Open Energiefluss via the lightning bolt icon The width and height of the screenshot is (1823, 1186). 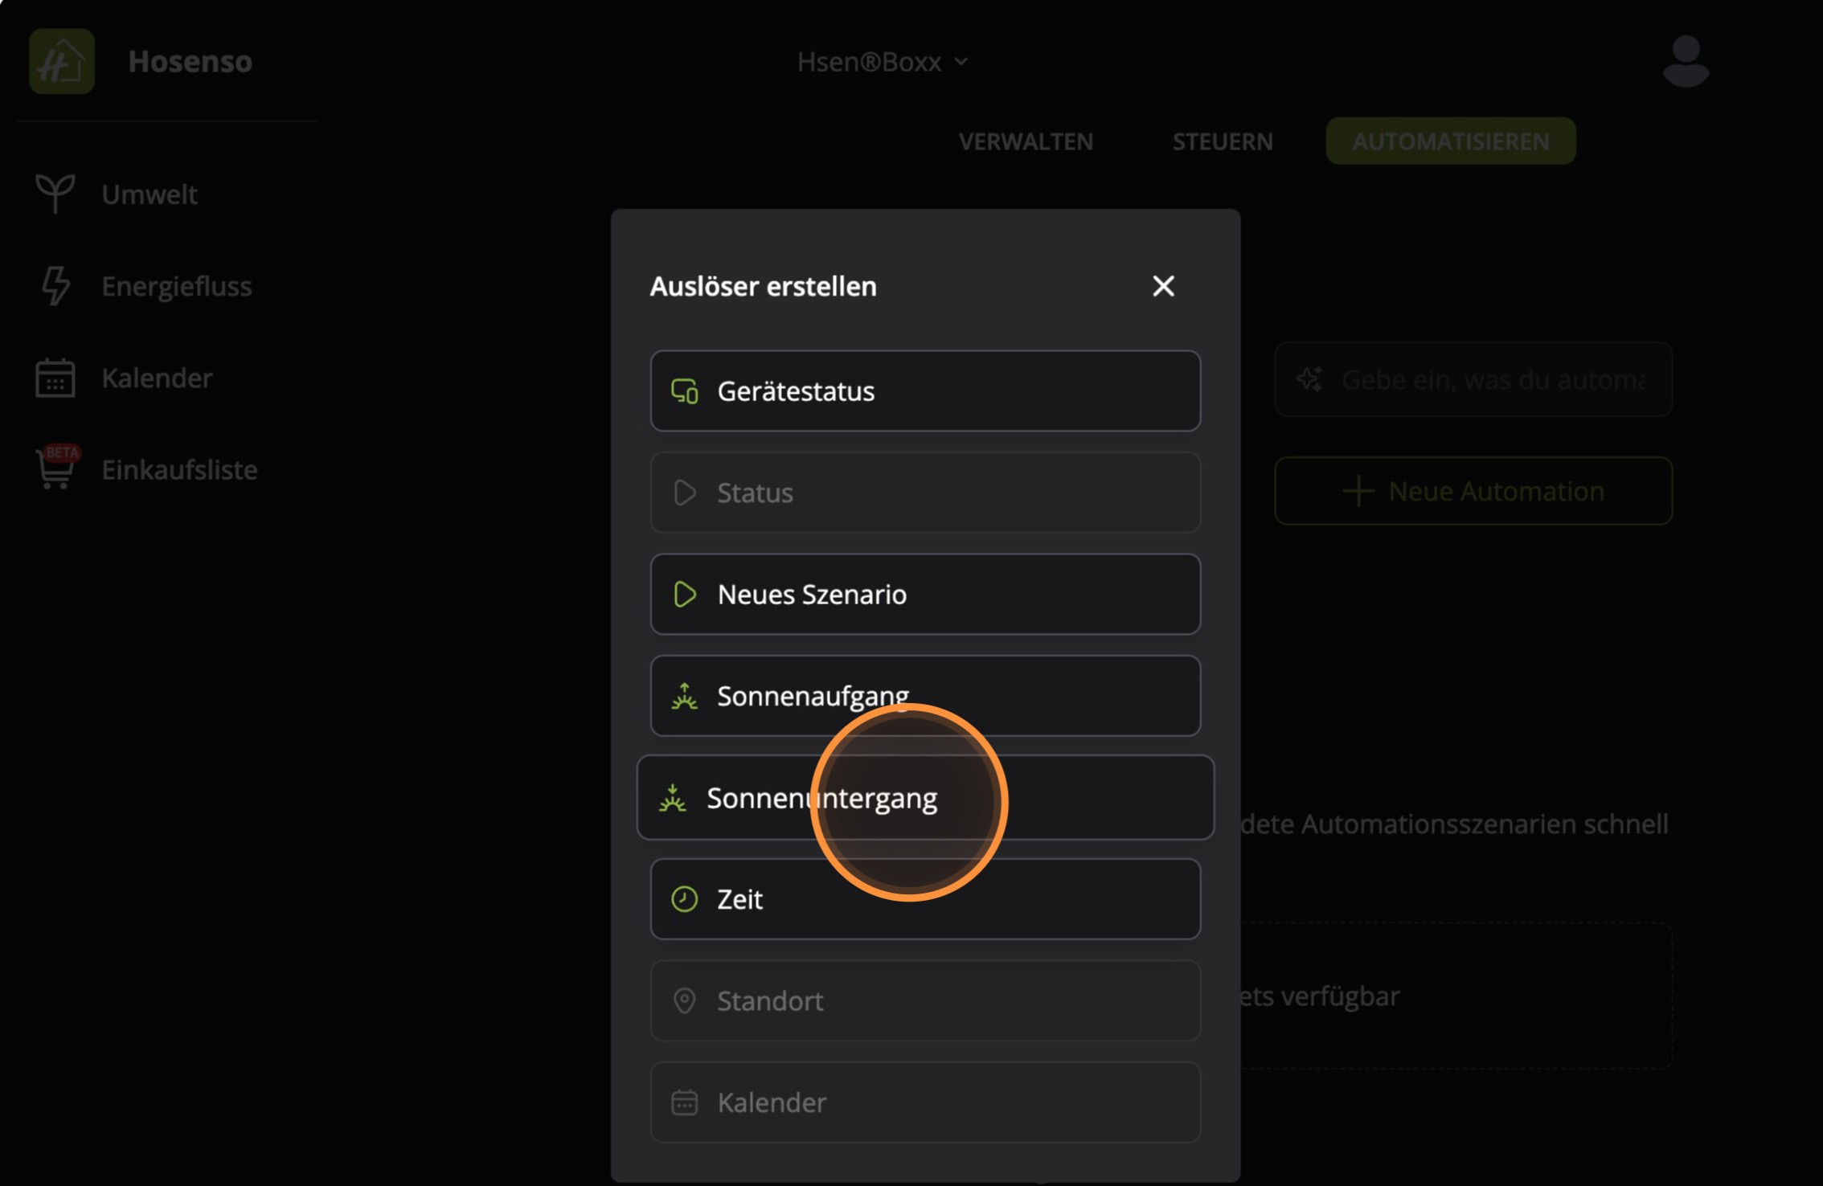coord(55,286)
